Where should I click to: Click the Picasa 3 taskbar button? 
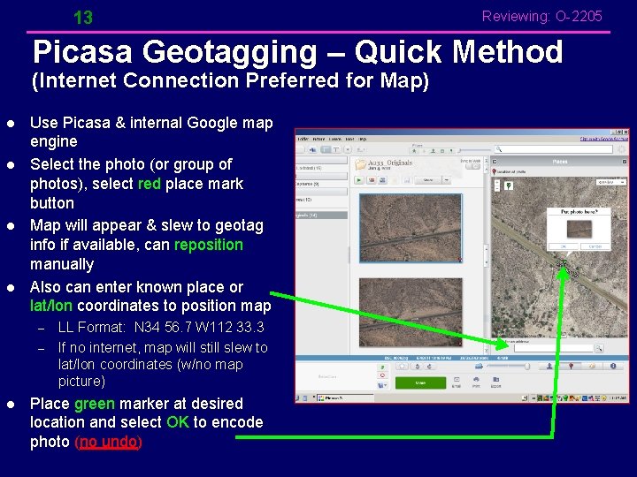345,397
